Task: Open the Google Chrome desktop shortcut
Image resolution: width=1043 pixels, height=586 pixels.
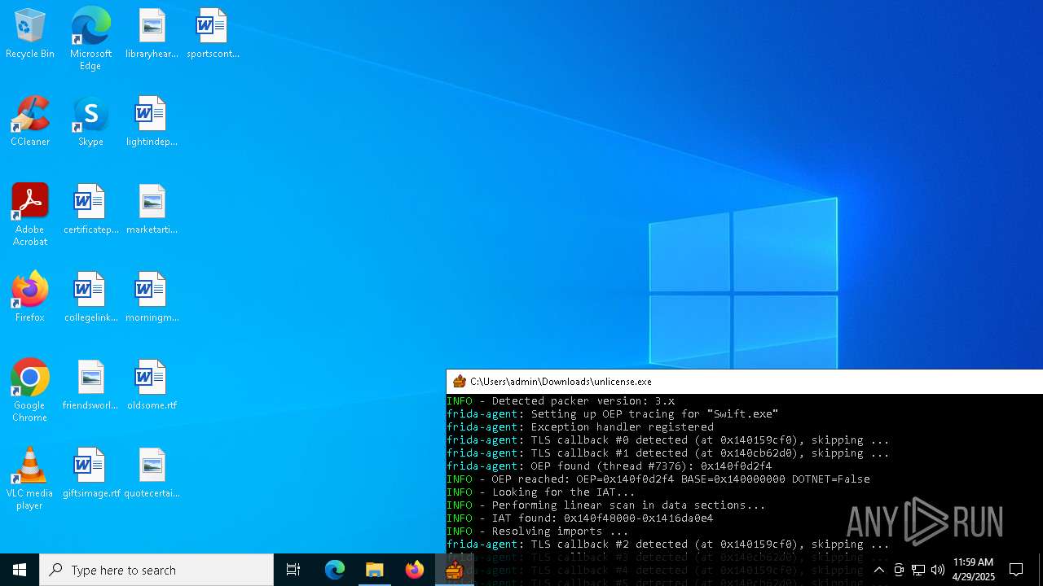Action: (30, 391)
